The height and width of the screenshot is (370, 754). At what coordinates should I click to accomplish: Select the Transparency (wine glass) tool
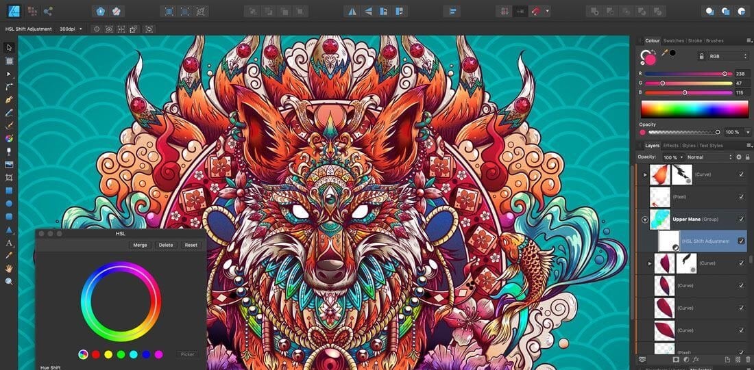click(9, 152)
